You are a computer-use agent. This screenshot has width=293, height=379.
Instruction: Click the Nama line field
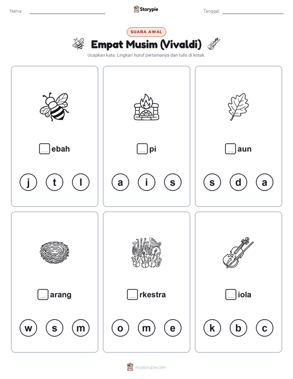(67, 11)
